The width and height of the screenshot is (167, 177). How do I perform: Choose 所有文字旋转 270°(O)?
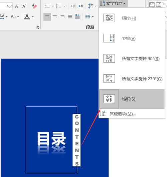click(132, 79)
